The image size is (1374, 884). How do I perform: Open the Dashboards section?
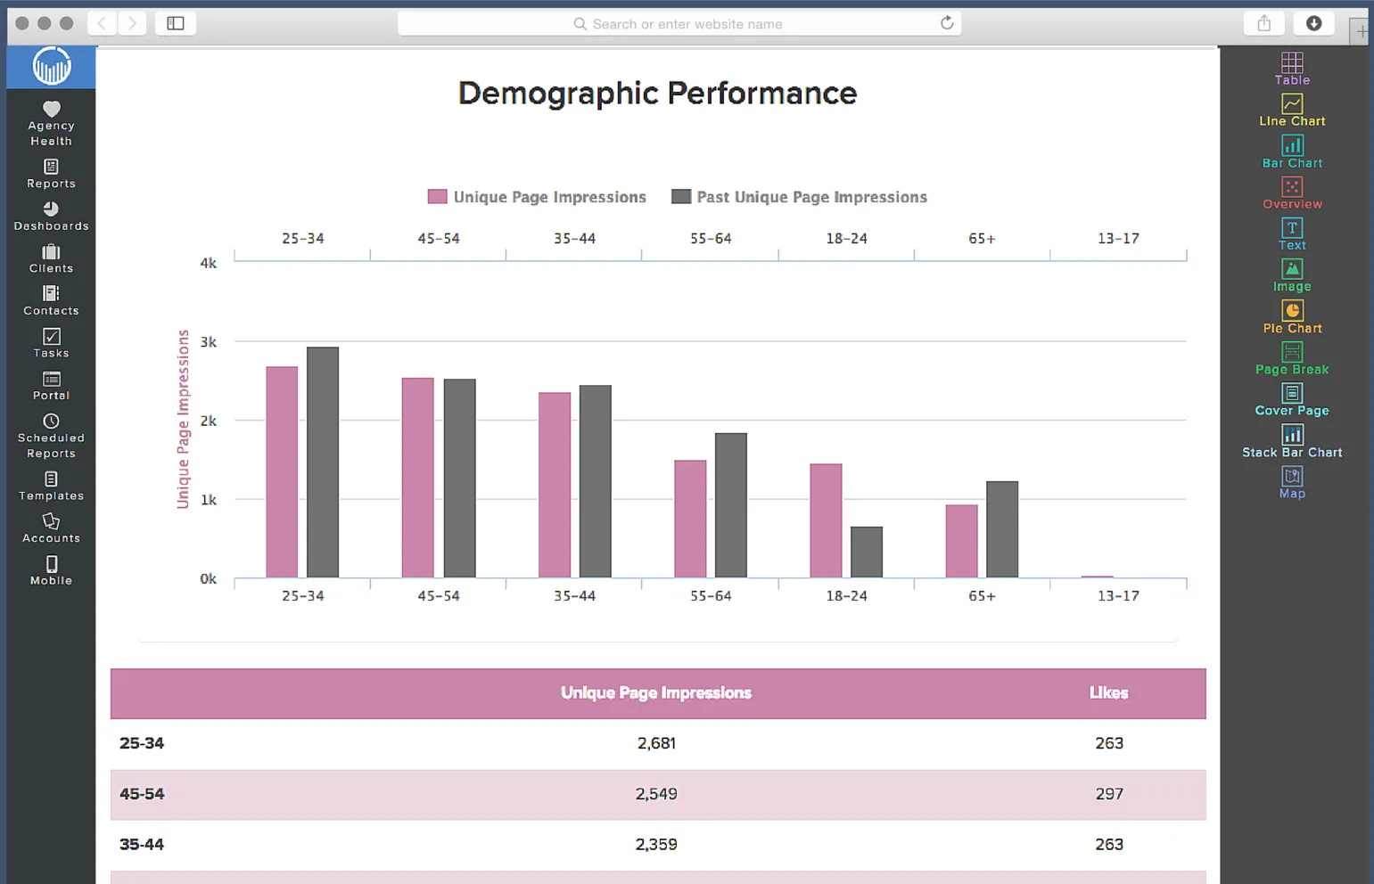tap(51, 217)
